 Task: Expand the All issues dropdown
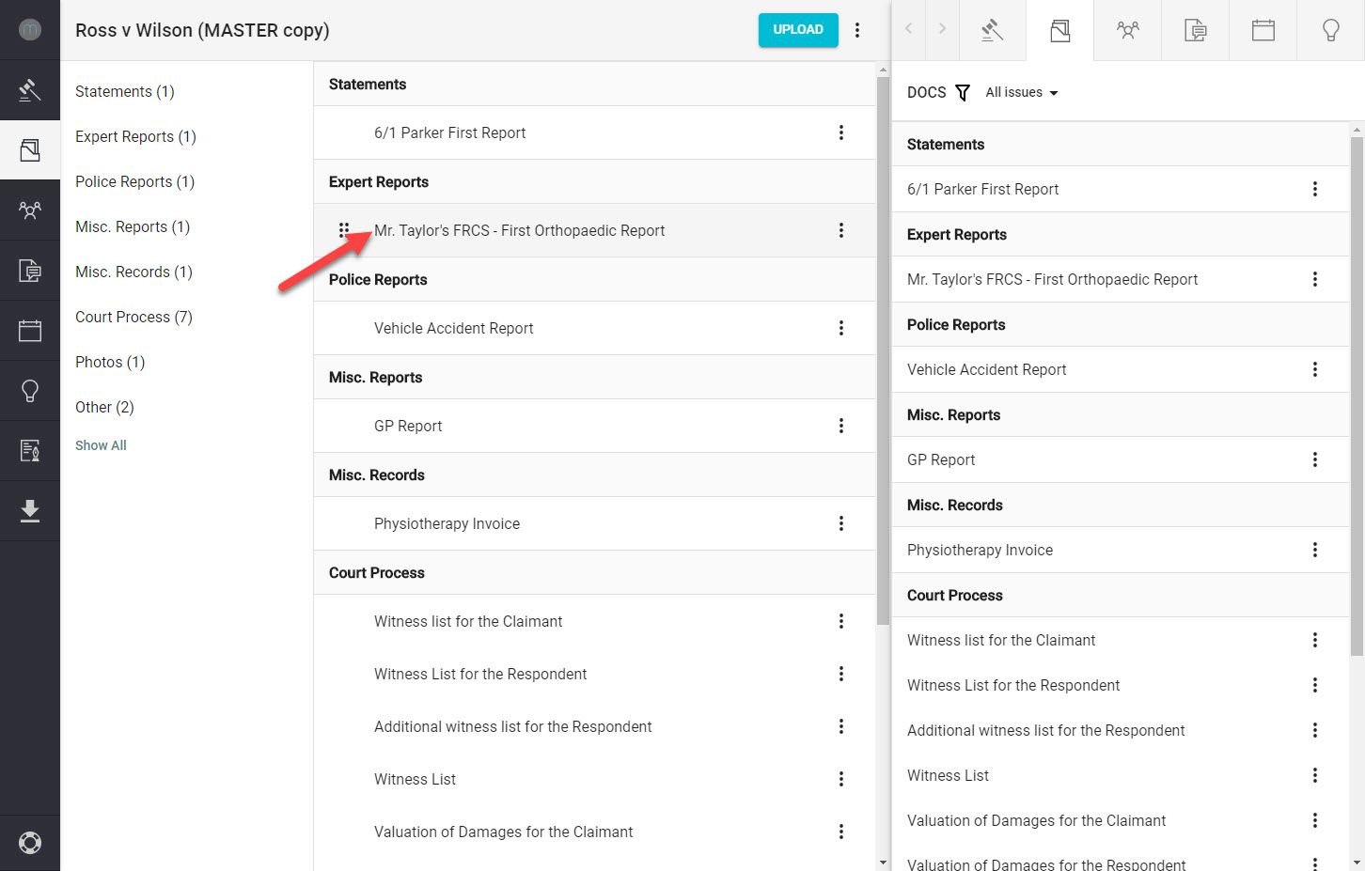pos(1022,92)
